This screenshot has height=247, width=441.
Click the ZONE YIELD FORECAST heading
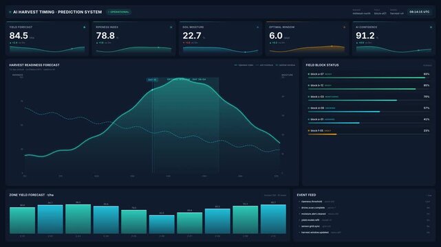pos(31,195)
